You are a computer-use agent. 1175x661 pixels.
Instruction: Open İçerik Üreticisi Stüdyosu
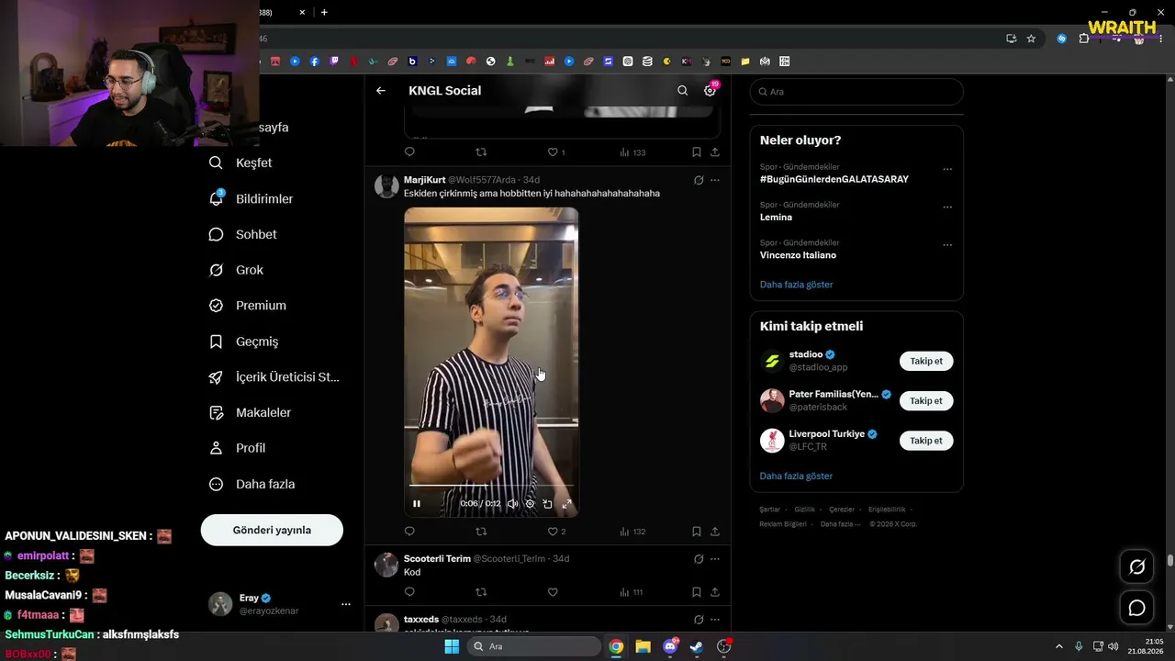(274, 377)
